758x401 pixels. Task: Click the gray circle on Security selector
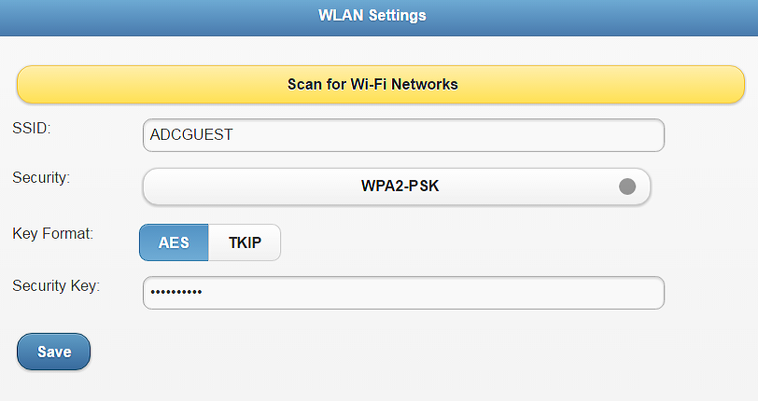click(627, 186)
